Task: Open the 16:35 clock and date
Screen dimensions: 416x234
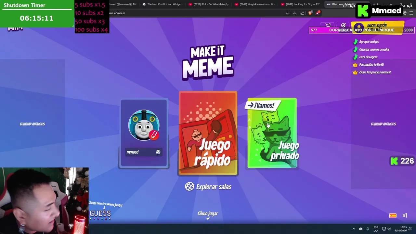Action: tap(400, 229)
